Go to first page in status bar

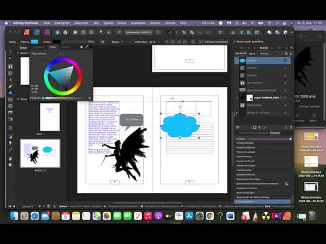pyautogui.click(x=10, y=206)
